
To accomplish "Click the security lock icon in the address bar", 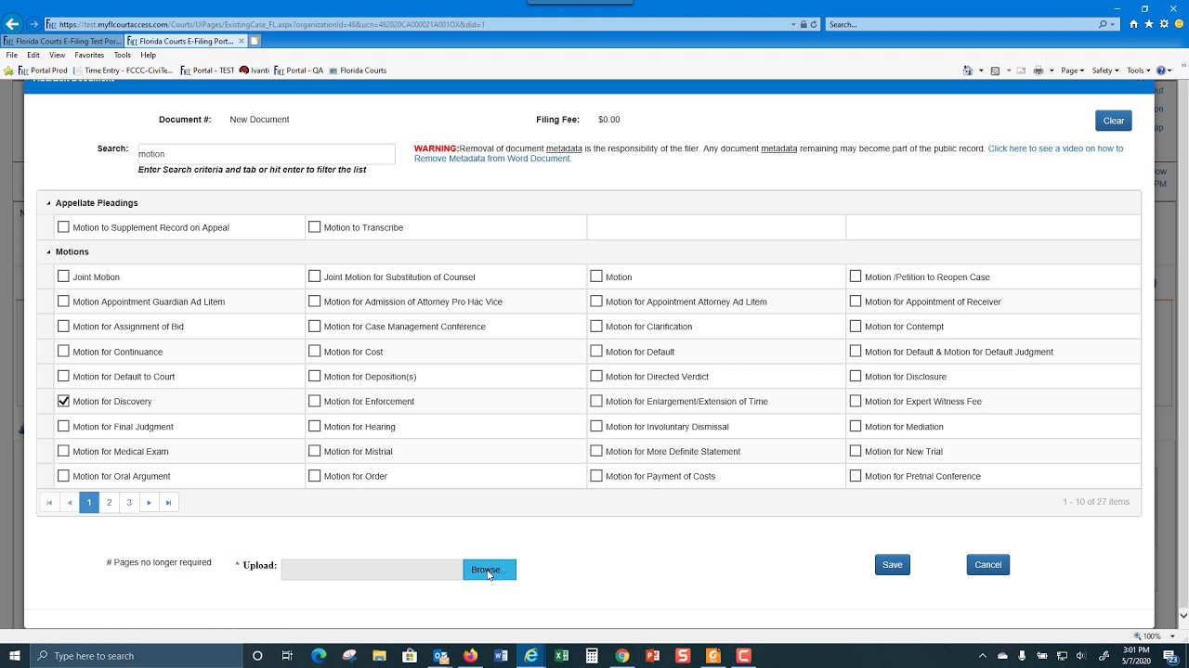I will point(804,24).
